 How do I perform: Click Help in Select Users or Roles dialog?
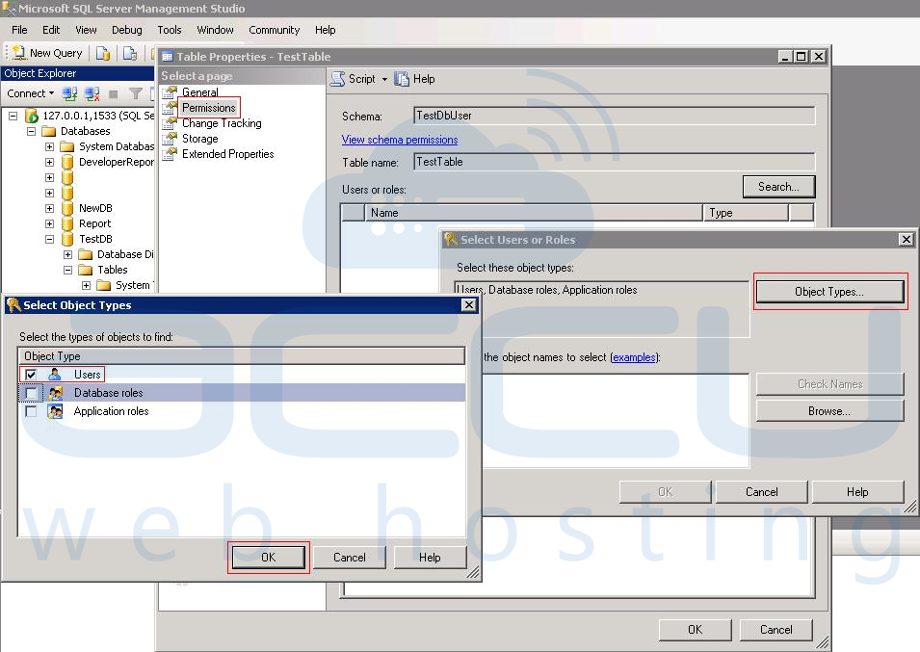point(857,492)
